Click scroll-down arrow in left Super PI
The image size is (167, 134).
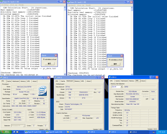pos(65,74)
